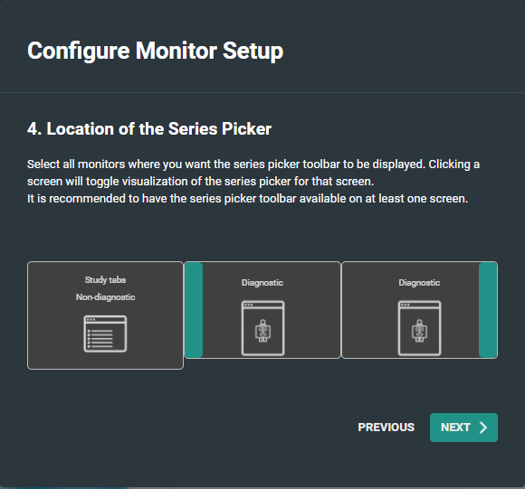Click the series picker instruction paragraph

[253, 173]
